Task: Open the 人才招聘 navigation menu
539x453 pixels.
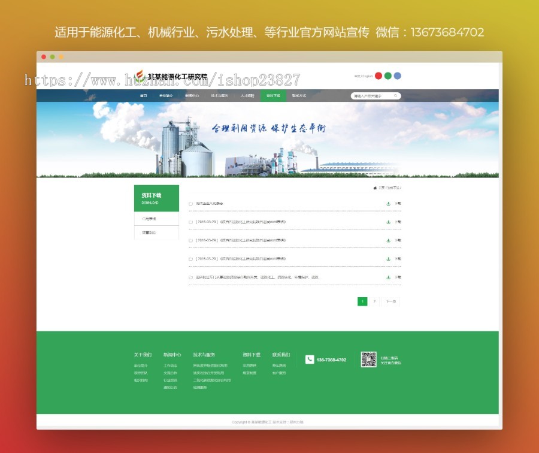Action: point(247,95)
